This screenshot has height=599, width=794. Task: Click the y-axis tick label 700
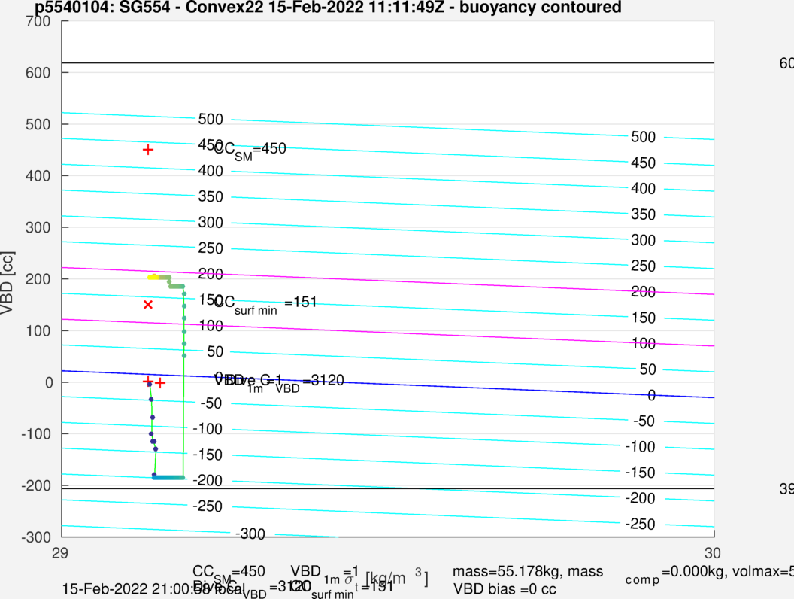[38, 21]
